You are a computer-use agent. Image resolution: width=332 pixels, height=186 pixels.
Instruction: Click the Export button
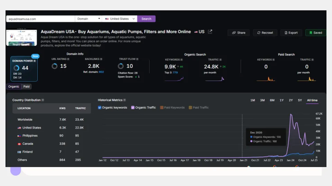pos(291,33)
